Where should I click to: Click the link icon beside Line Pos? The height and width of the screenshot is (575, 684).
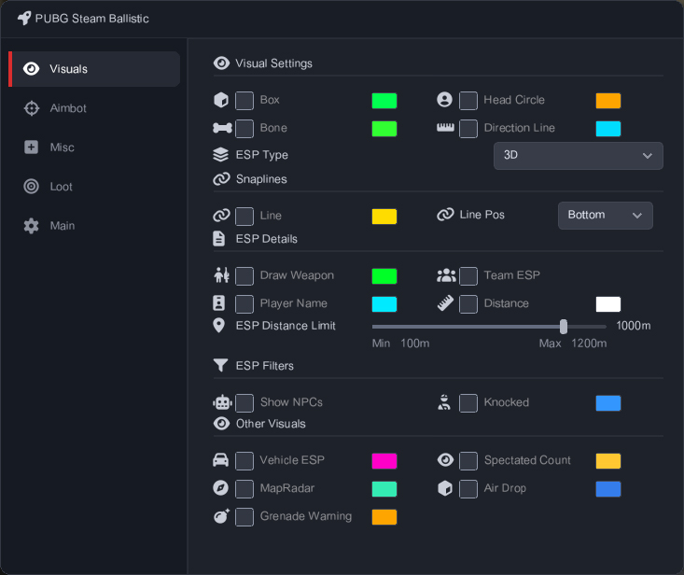tap(445, 215)
